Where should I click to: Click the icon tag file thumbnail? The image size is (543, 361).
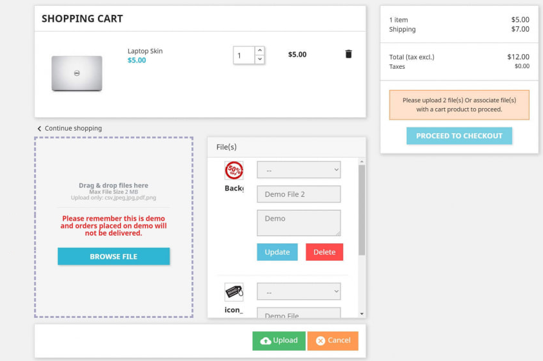(x=233, y=292)
